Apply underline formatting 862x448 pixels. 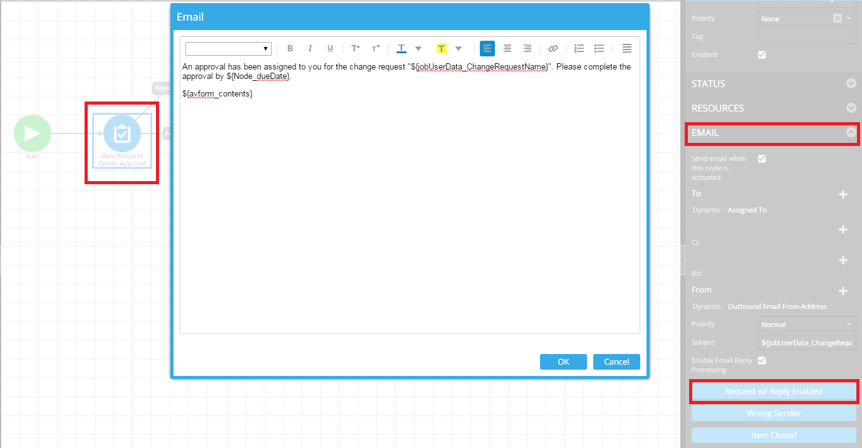coord(330,48)
